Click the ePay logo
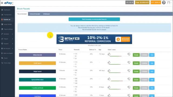The height and width of the screenshot is (97, 173). (x=9, y=3)
